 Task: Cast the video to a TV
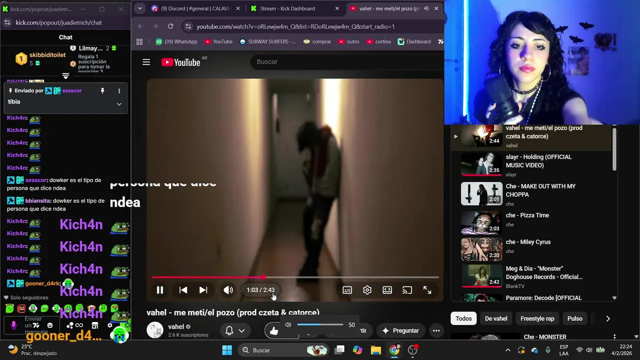[407, 290]
